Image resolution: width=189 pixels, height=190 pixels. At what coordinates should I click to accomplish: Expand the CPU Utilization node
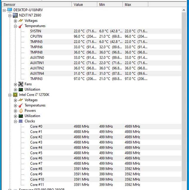[x=15, y=116]
